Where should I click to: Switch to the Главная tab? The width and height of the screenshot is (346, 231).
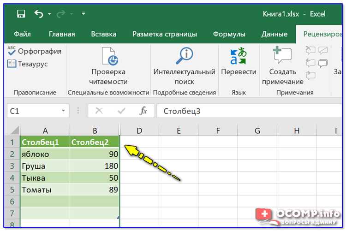tap(62, 34)
